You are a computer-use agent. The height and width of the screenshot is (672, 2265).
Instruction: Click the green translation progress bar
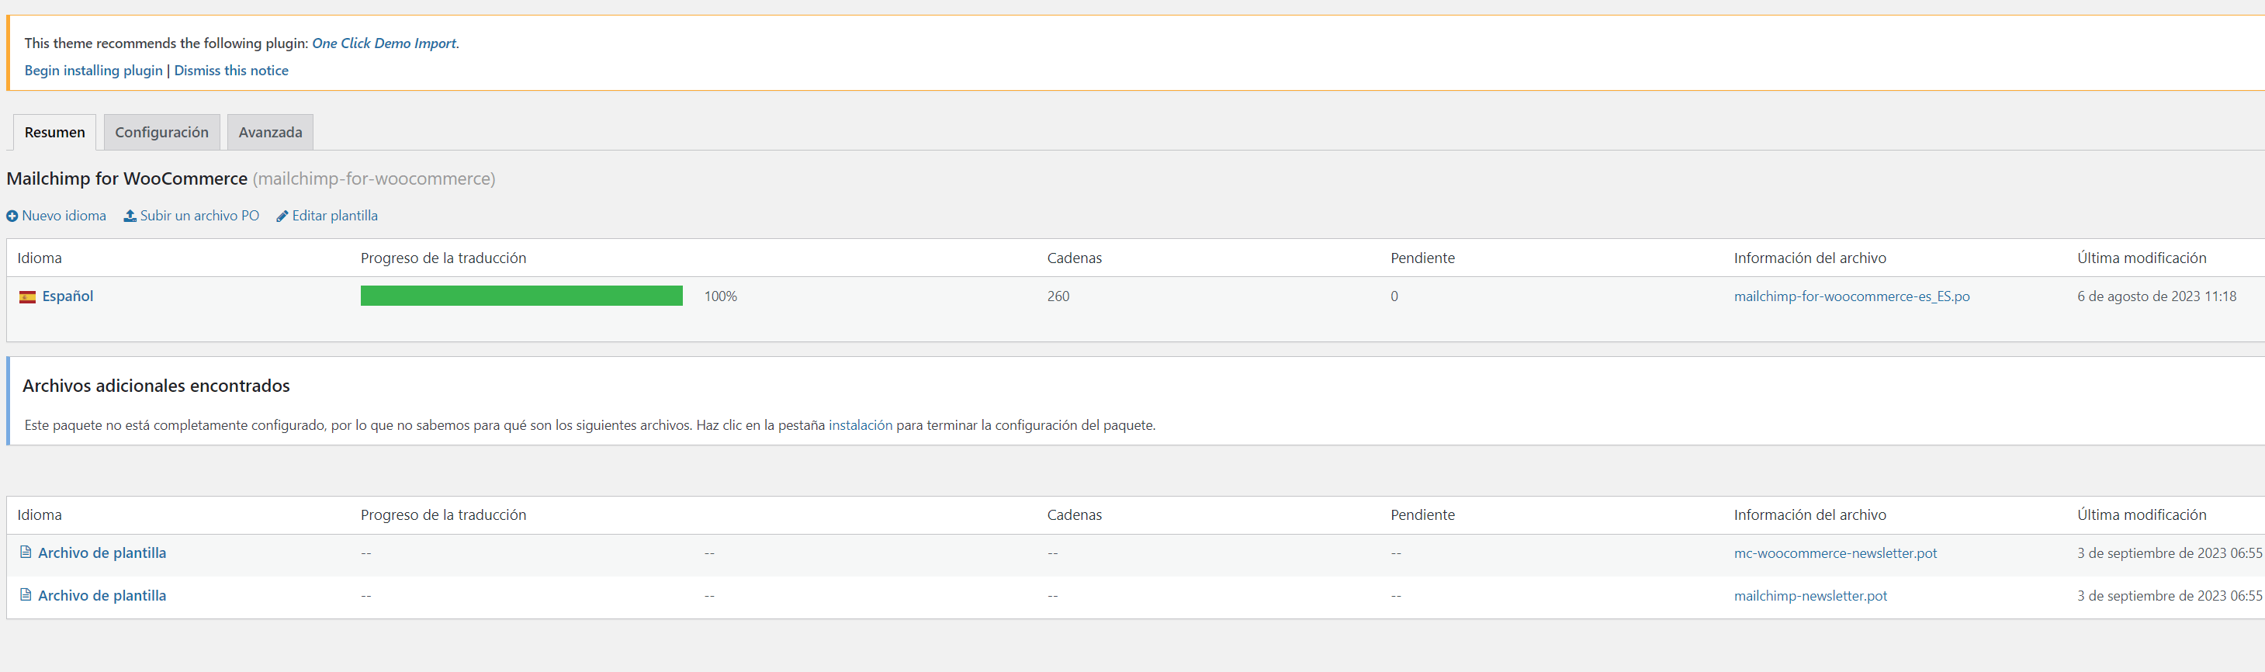click(x=521, y=296)
